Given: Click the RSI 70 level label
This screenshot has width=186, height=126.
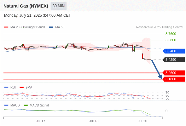Looking at the screenshot, I should point(167,93).
